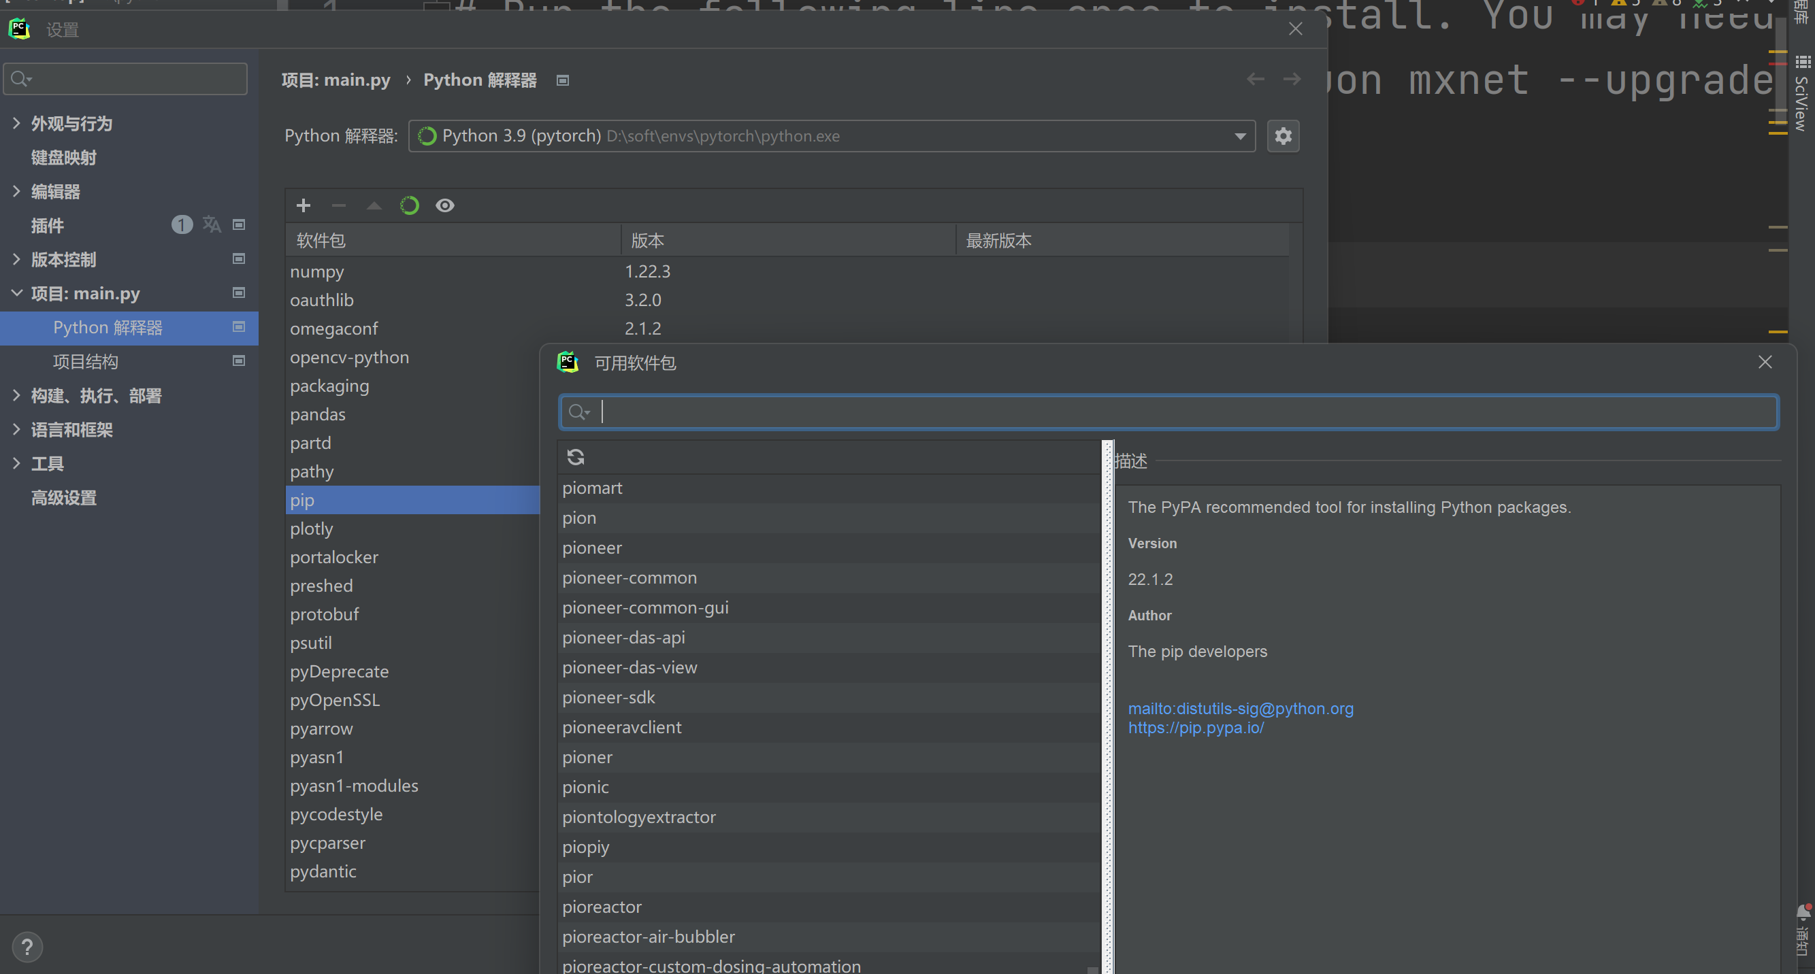Open 键盘映射 settings page
This screenshot has height=974, width=1815.
click(63, 158)
